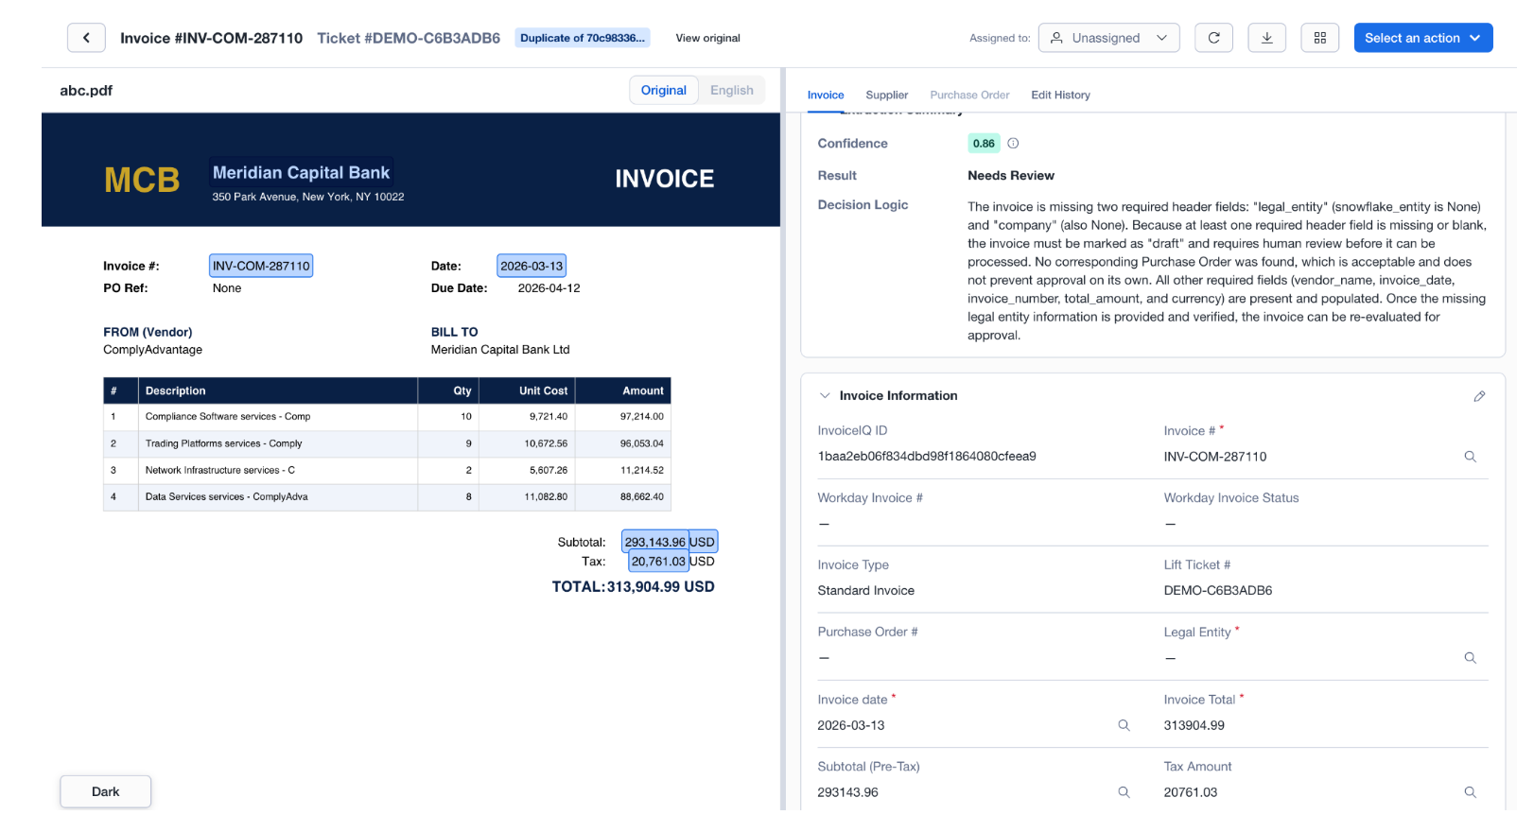
Task: Toggle the Dark theme button
Action: coord(105,792)
